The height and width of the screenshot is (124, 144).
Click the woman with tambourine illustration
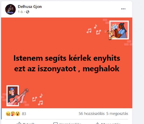pos(119,30)
